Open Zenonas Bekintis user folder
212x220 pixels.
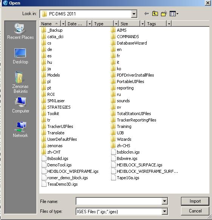pos(20,82)
